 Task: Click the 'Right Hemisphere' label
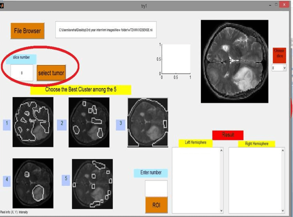(256, 144)
